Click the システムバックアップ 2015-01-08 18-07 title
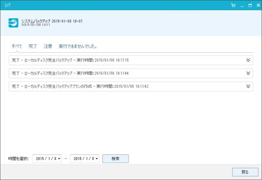Image resolution: width=262 pixels, height=180 pixels. tap(52, 21)
